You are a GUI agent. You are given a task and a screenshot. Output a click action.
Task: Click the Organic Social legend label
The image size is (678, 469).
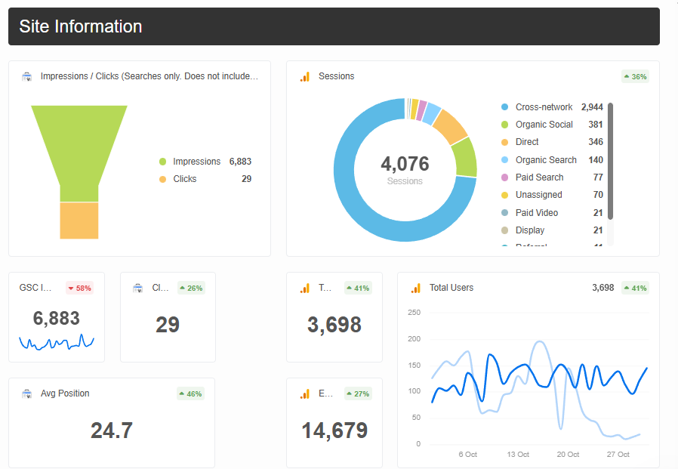544,125
